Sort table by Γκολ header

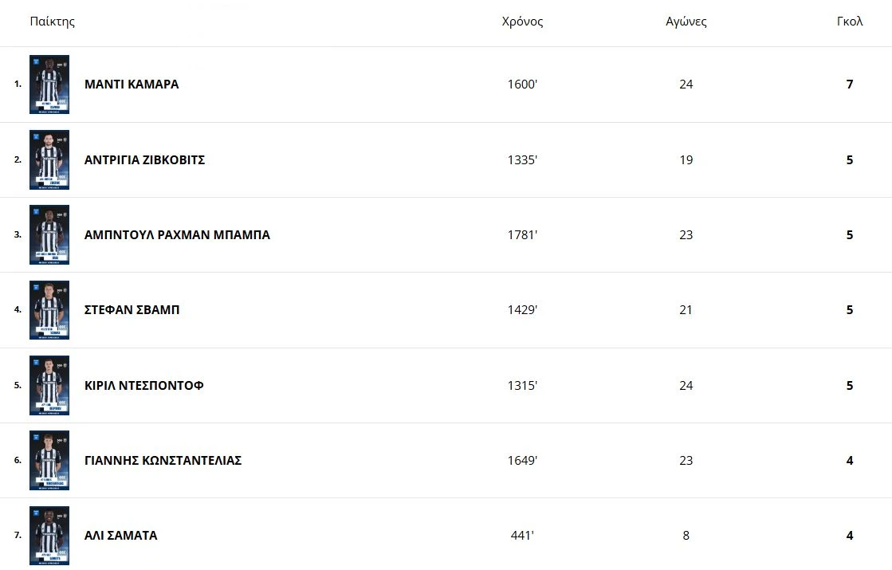click(850, 22)
